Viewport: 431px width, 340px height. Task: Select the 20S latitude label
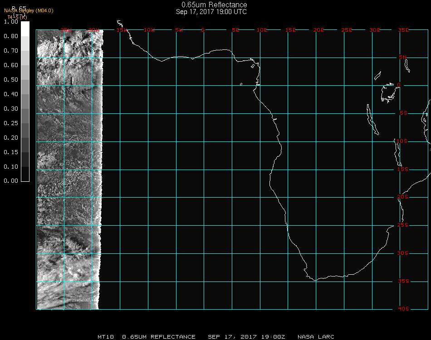point(403,197)
